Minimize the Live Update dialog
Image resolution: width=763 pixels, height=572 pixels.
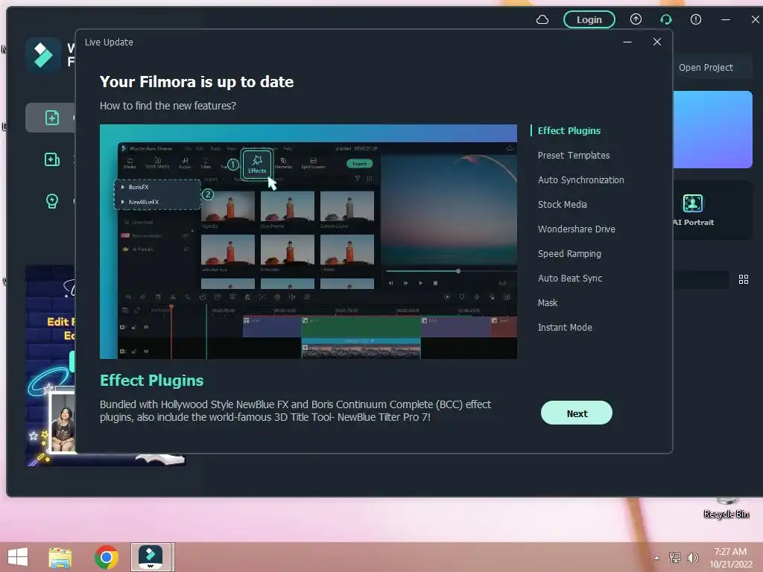click(627, 42)
